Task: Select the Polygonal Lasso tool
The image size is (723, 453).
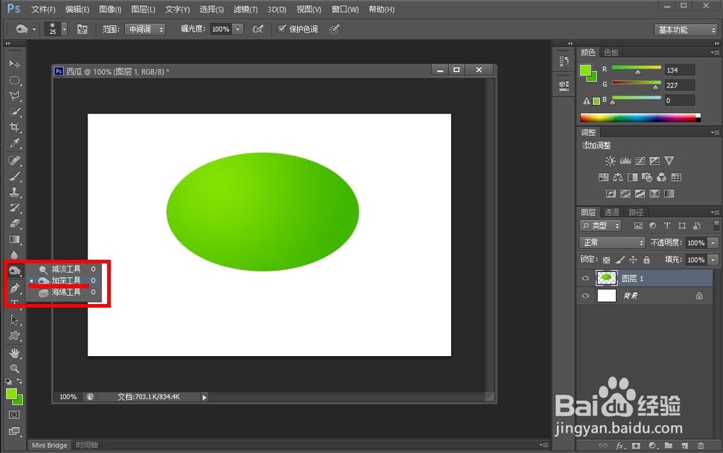Action: (x=14, y=96)
